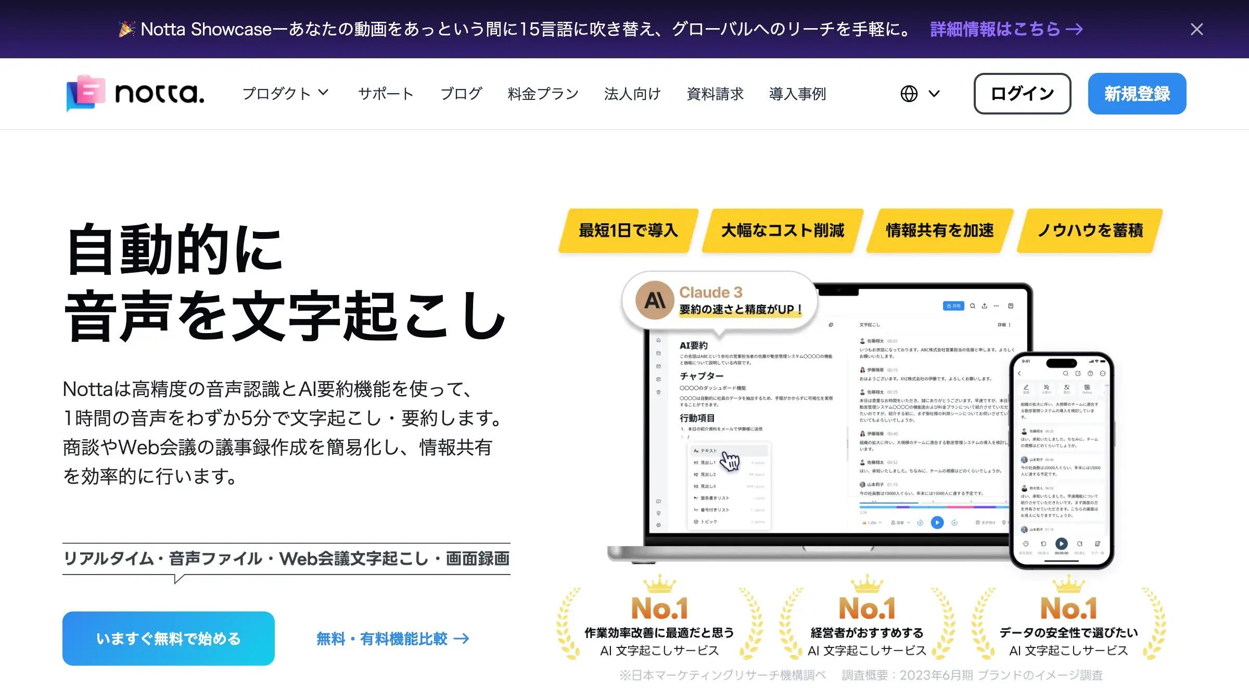This screenshot has height=688, width=1249.
Task: Expand the プロダクト dropdown menu
Action: [285, 94]
